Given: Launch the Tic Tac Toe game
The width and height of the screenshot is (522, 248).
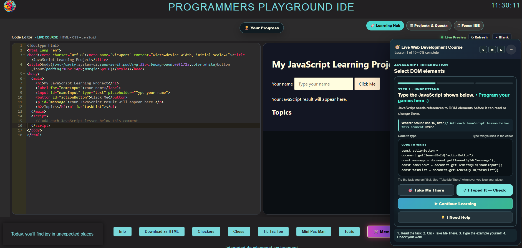Looking at the screenshot, I should point(273,232).
